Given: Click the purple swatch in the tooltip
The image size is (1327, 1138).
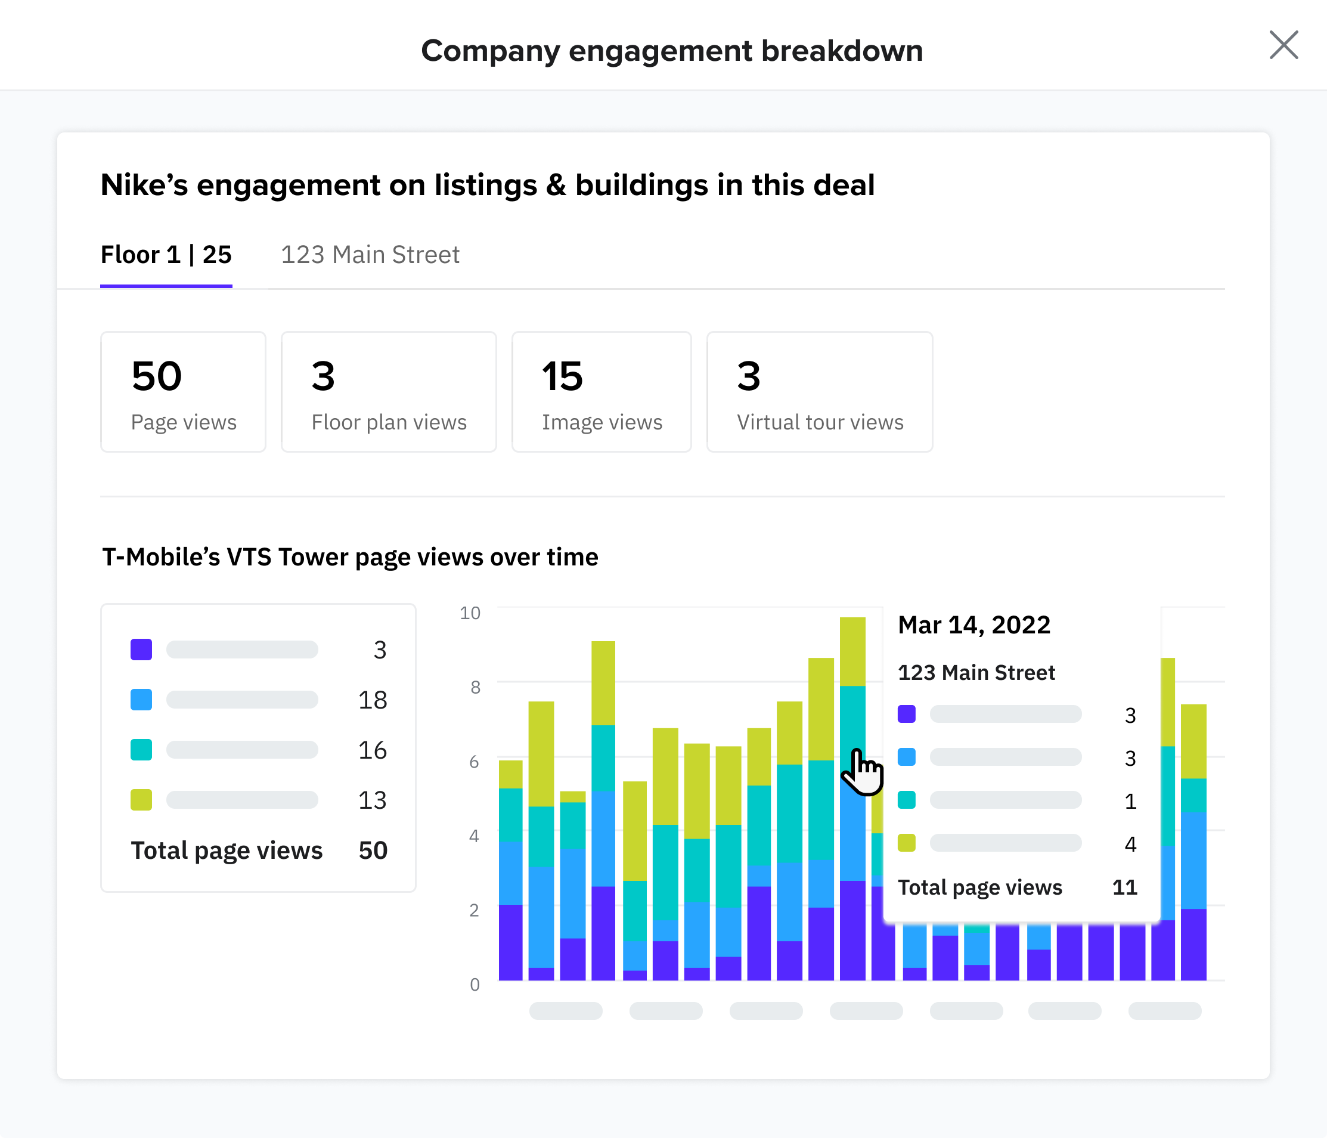Looking at the screenshot, I should click(x=906, y=714).
